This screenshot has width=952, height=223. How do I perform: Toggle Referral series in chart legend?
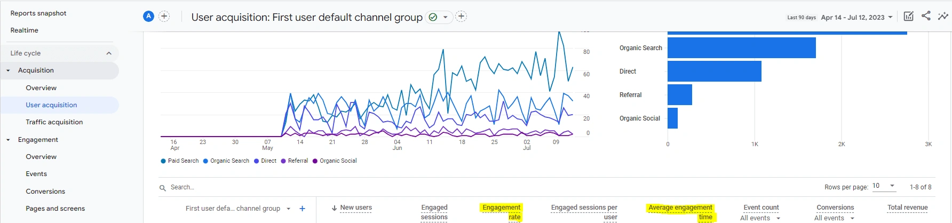(295, 161)
